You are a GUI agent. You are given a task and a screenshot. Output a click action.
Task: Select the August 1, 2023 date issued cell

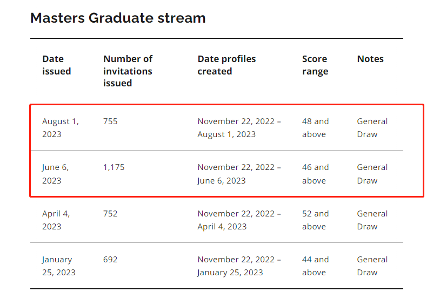click(x=60, y=127)
